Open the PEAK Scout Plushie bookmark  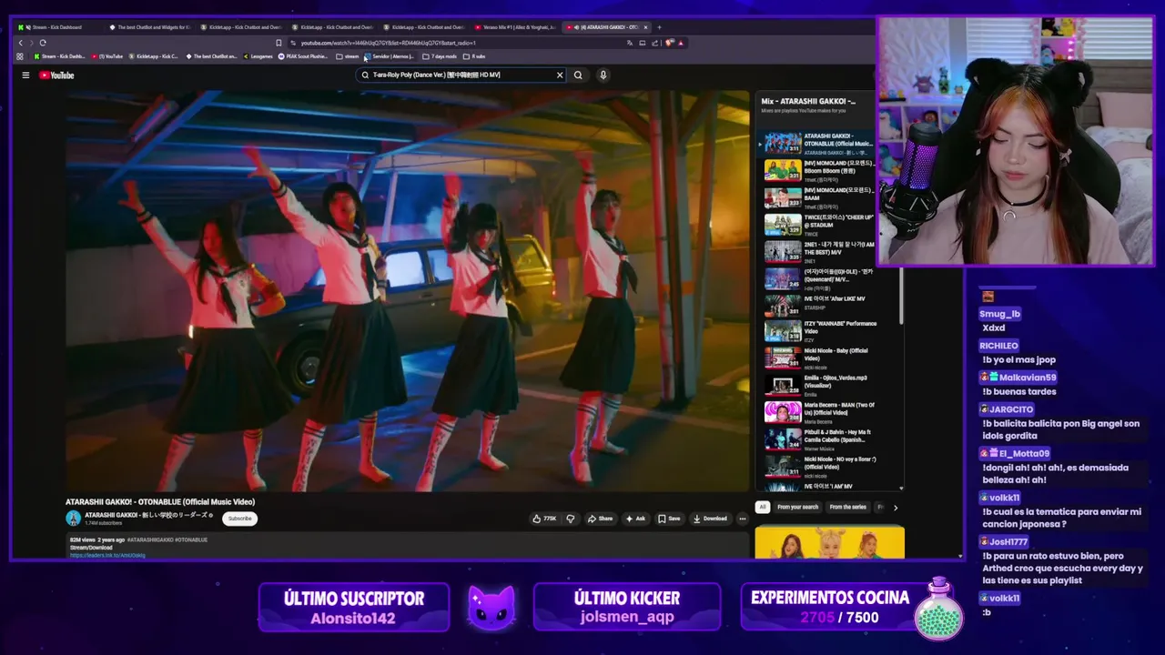click(304, 56)
